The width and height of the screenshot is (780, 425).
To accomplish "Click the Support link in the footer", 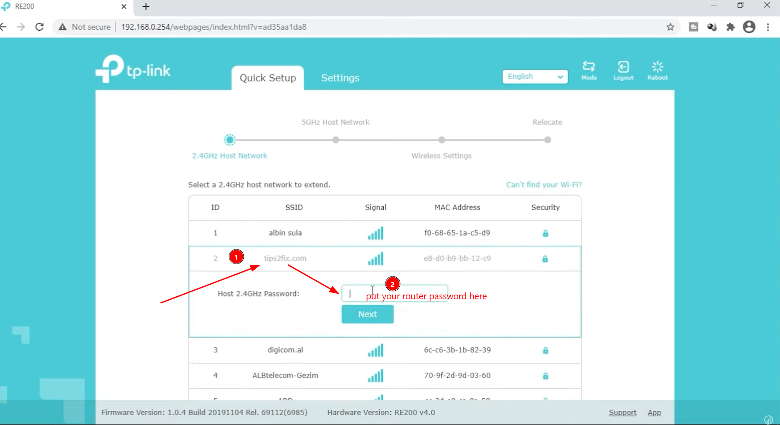I will [x=622, y=412].
